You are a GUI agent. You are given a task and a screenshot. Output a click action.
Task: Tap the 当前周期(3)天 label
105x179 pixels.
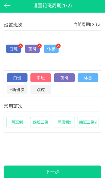87,25
